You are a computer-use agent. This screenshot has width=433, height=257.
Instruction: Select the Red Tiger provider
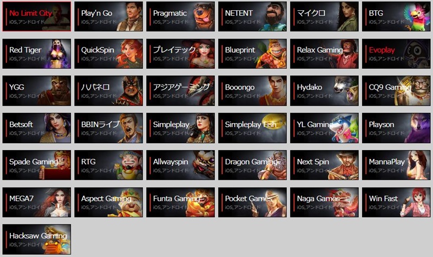click(x=37, y=54)
